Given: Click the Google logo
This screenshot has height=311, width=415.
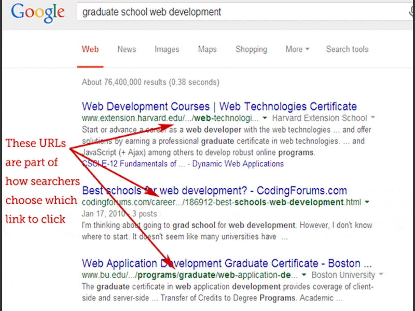Looking at the screenshot, I should 37,13.
